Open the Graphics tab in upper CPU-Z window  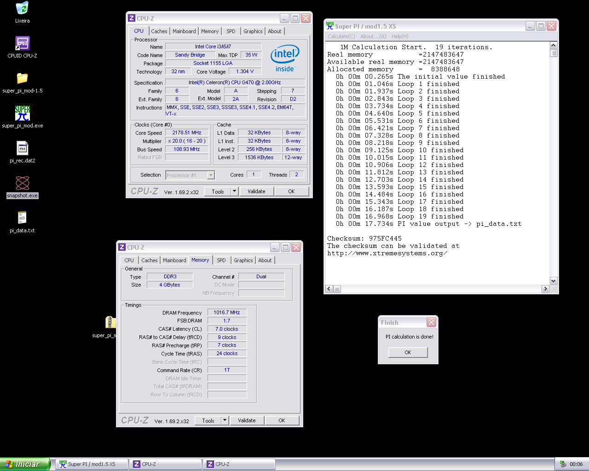click(x=253, y=31)
